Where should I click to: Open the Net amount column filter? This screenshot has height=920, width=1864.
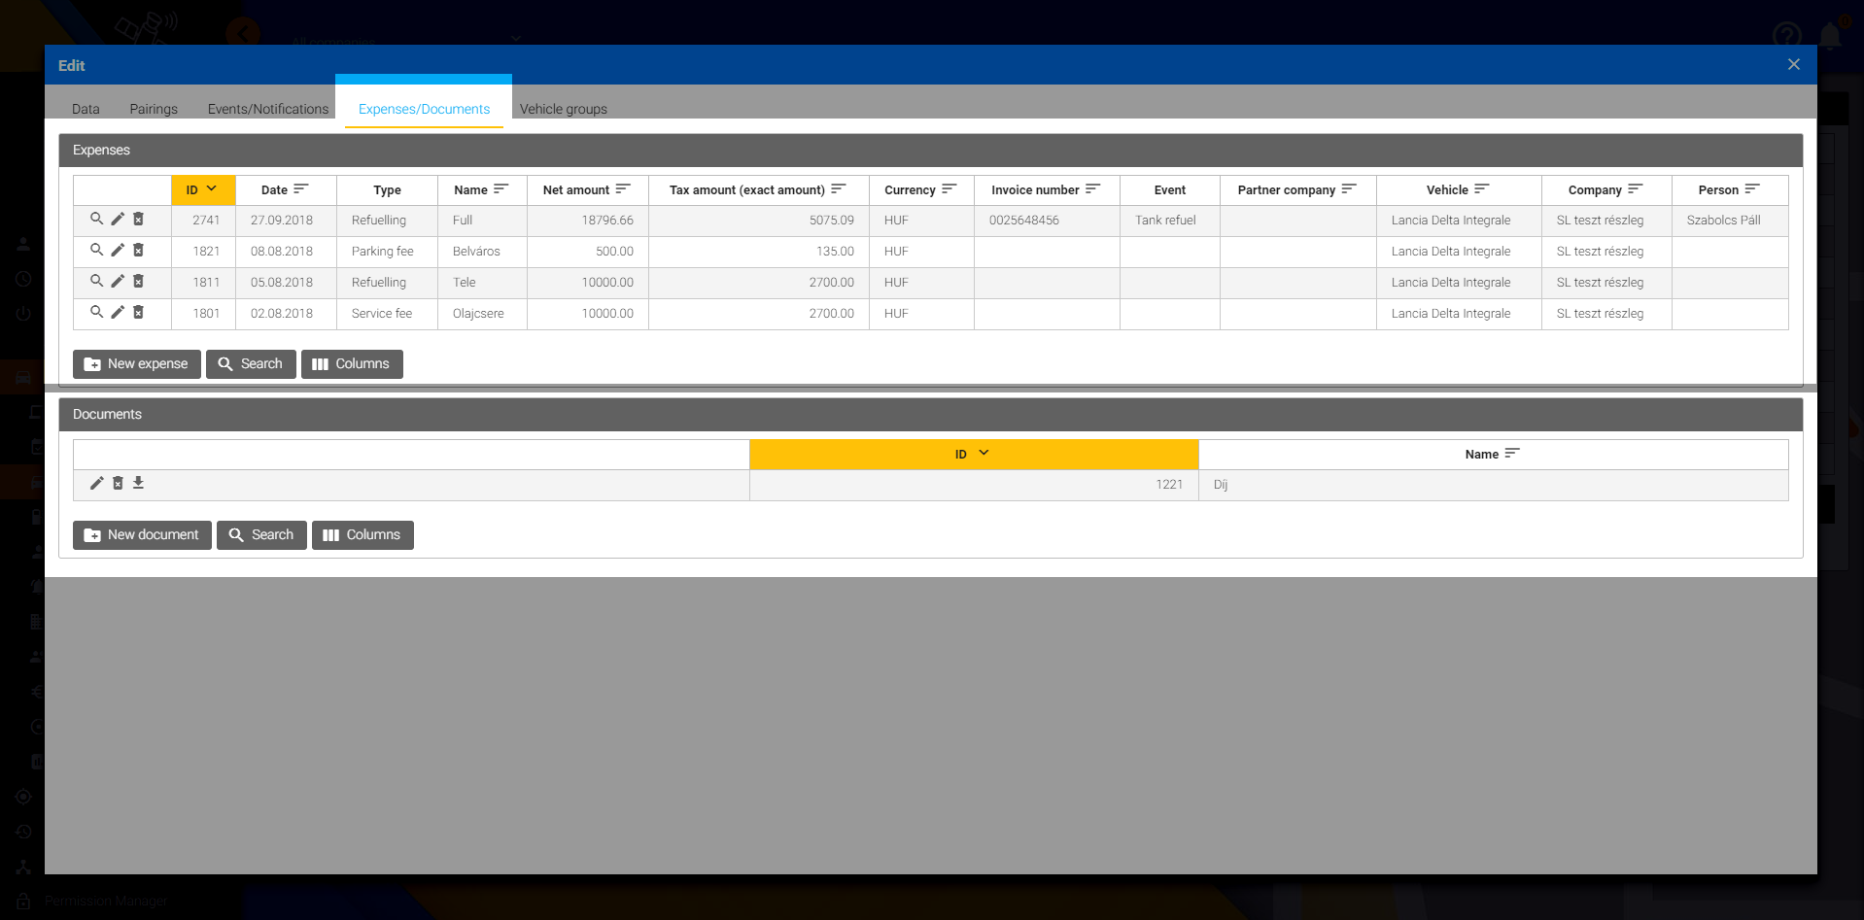(x=623, y=189)
